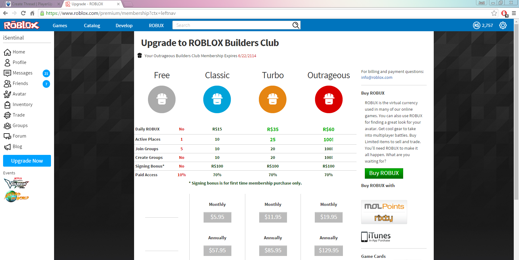
Task: Open the Profile sidebar link
Action: [x=19, y=62]
